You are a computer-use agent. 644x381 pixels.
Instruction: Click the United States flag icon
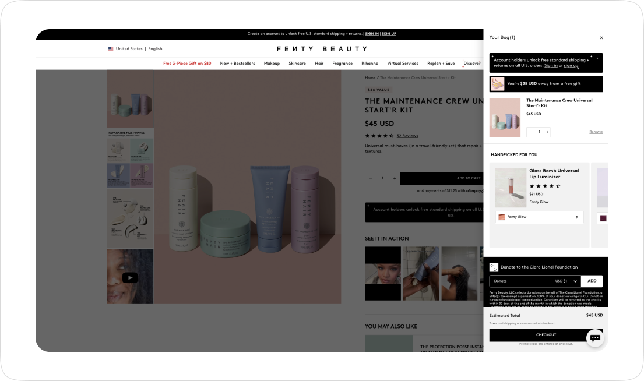tap(111, 49)
